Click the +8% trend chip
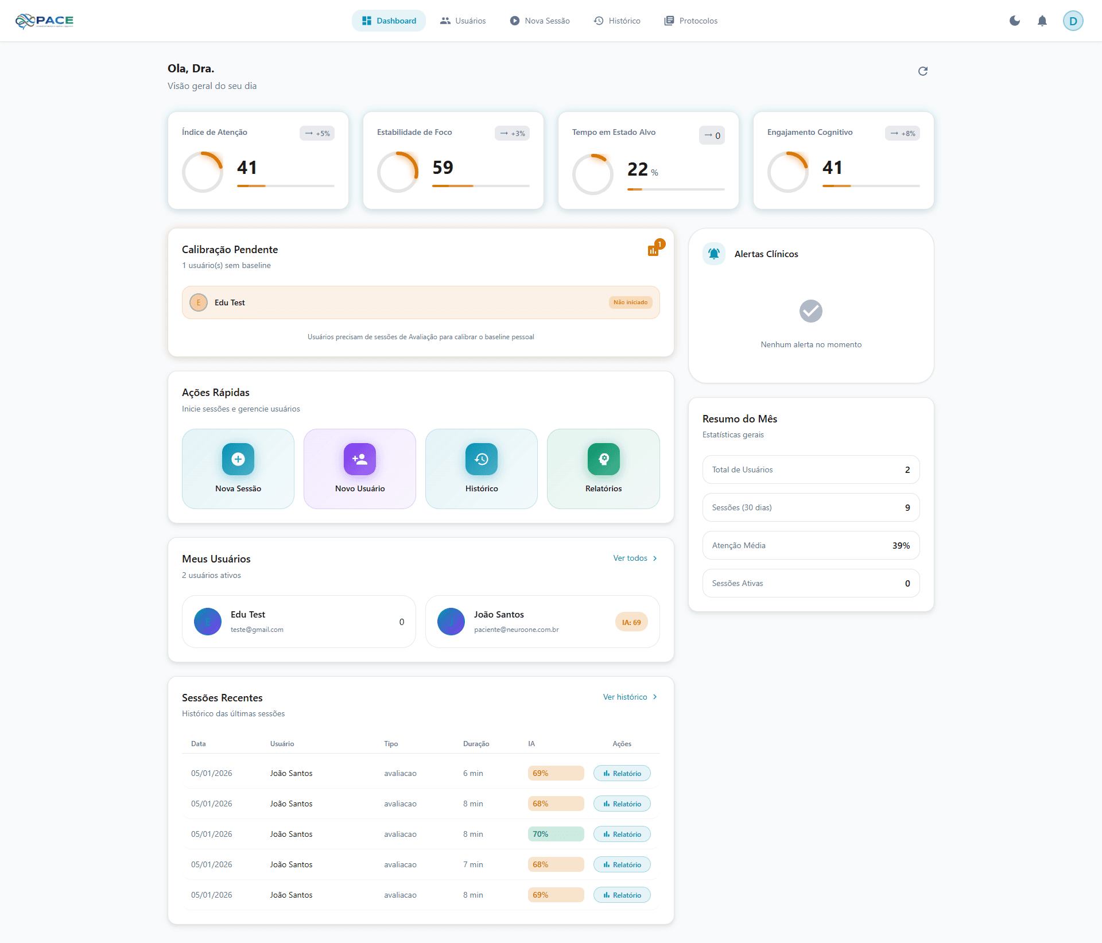Viewport: 1102px width, 943px height. tap(902, 133)
